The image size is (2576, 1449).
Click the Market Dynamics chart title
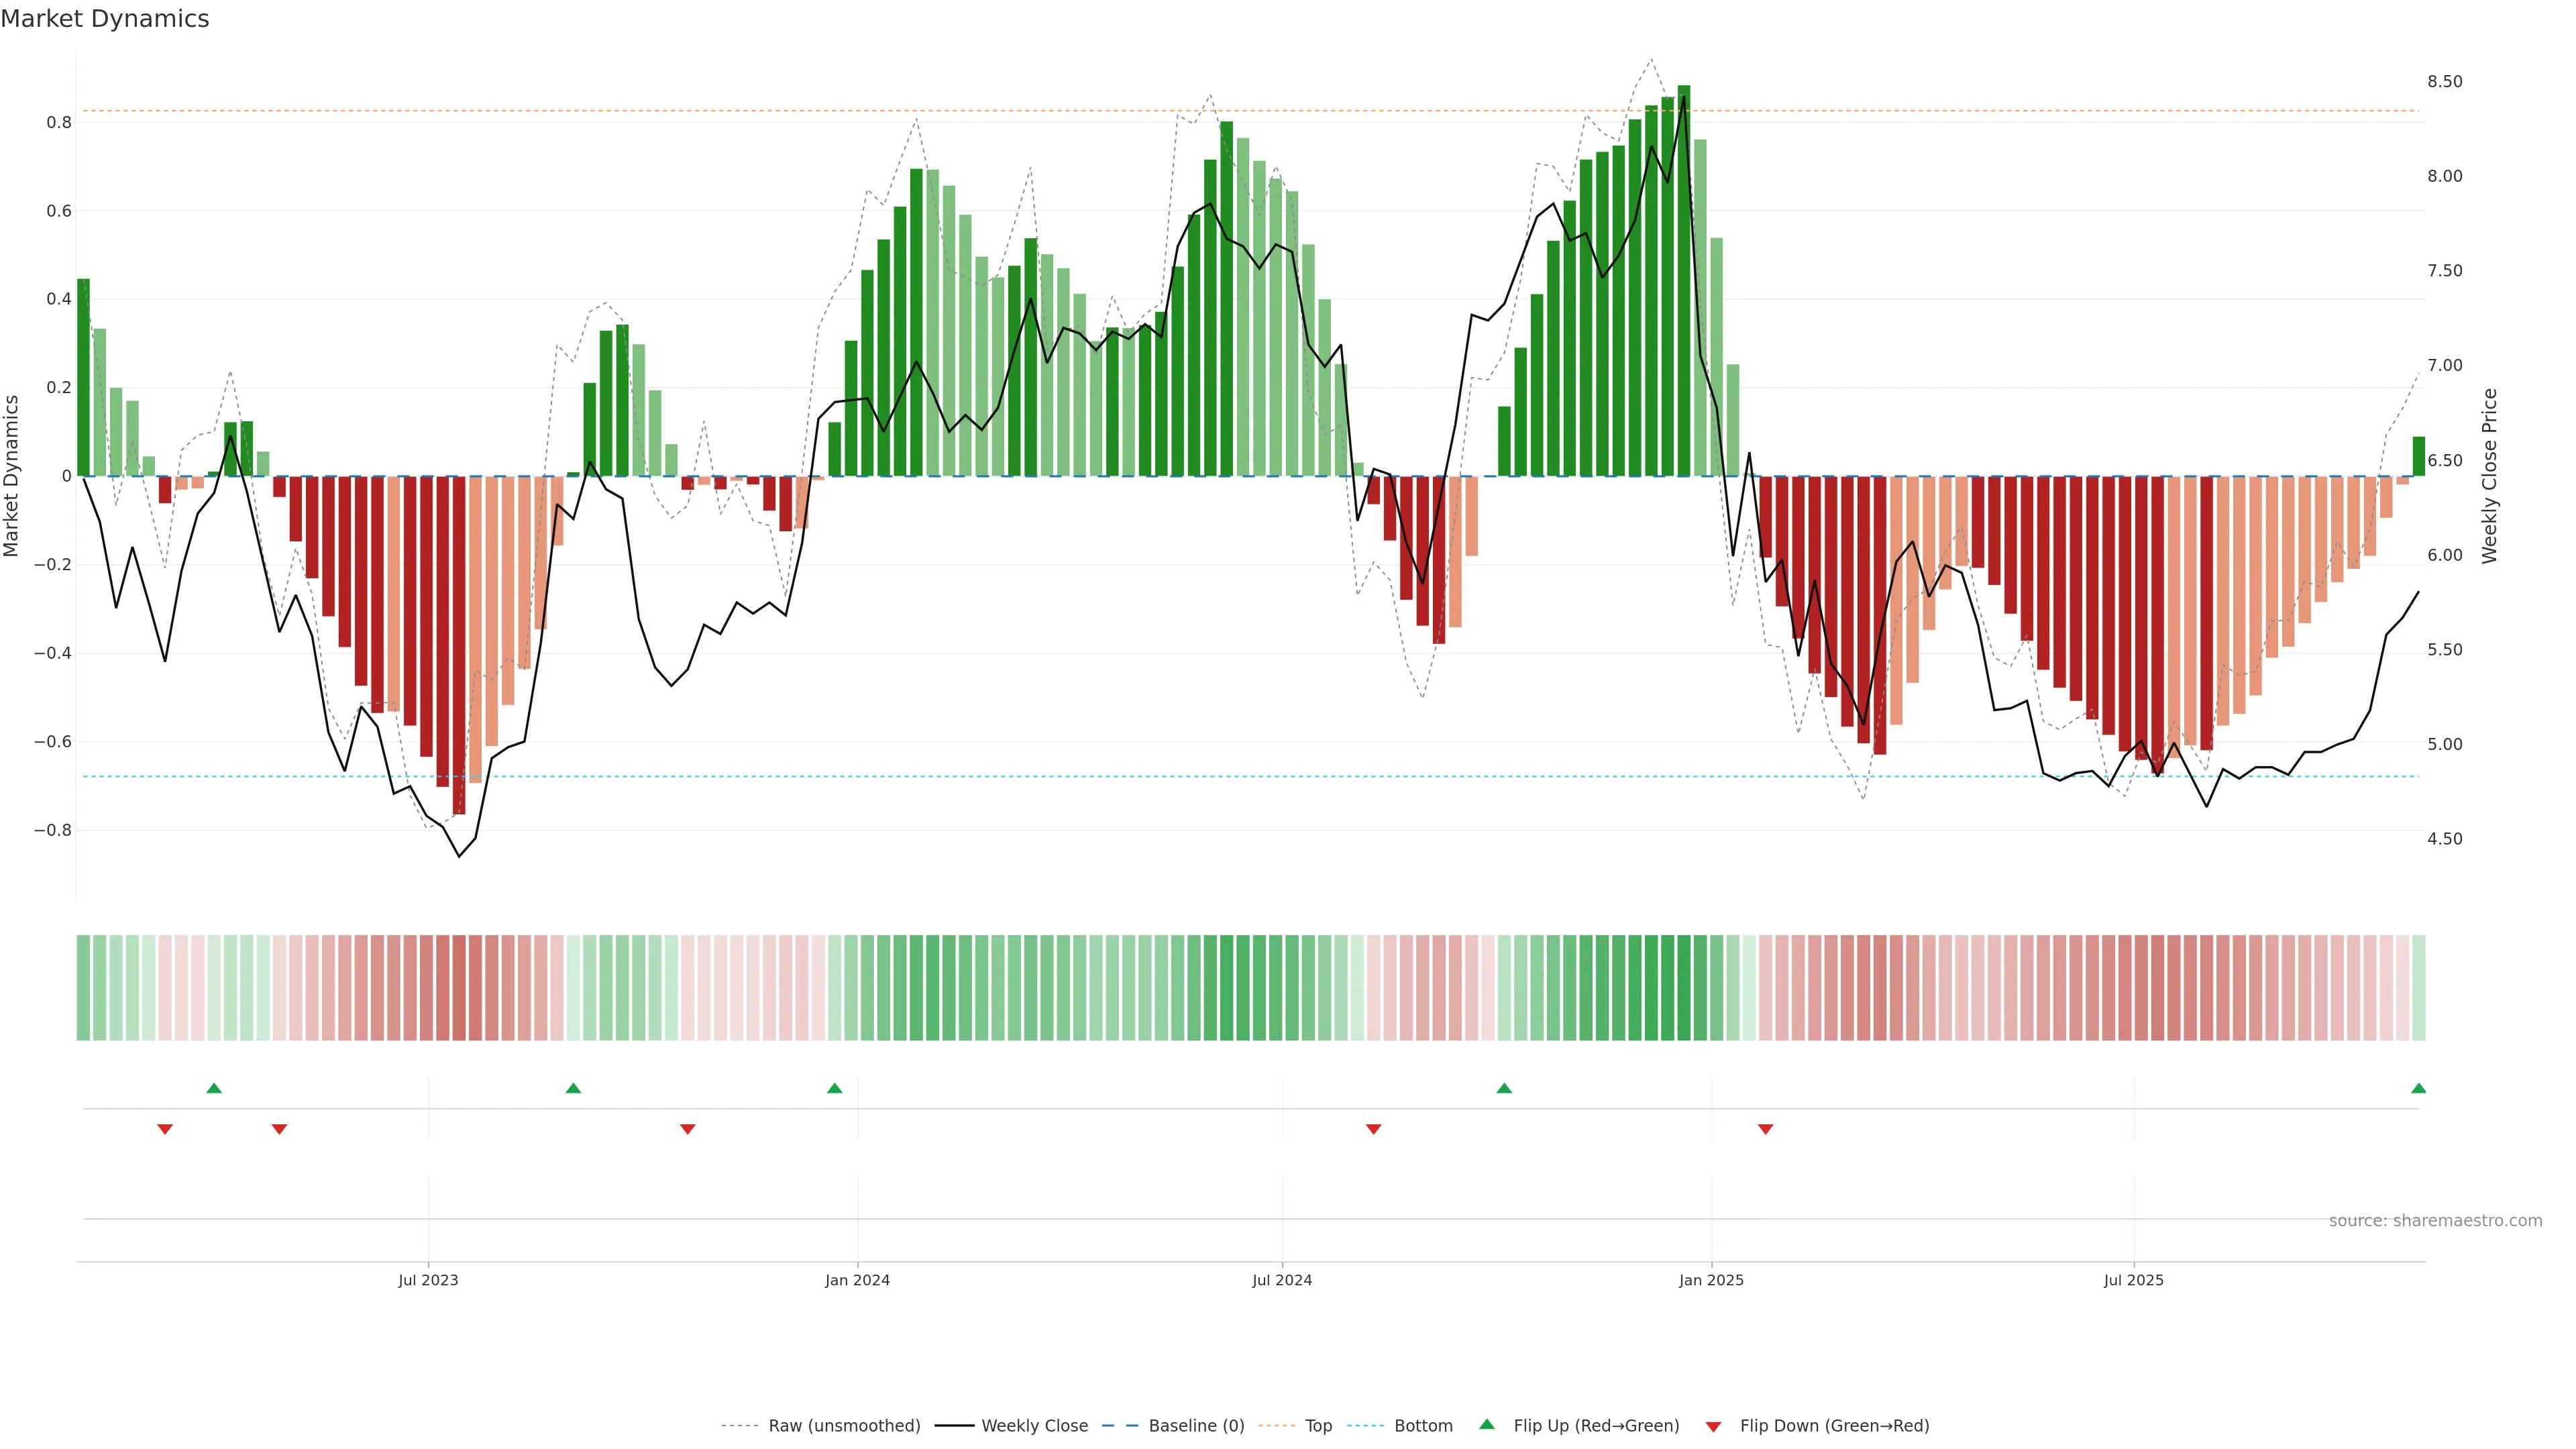[105, 19]
